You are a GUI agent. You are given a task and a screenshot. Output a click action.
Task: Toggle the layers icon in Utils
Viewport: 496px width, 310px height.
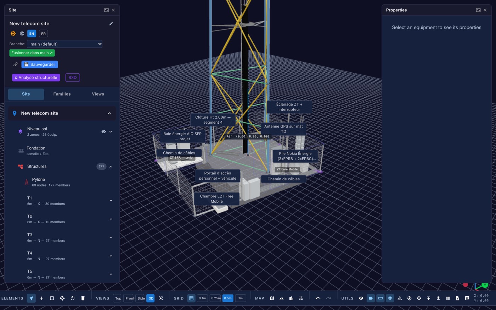(390, 298)
